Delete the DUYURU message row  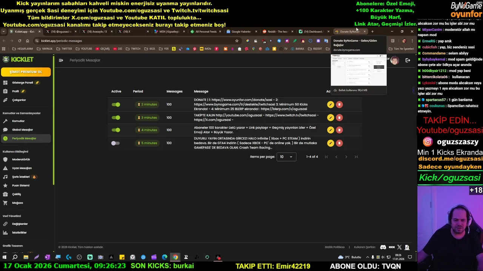pyautogui.click(x=339, y=143)
